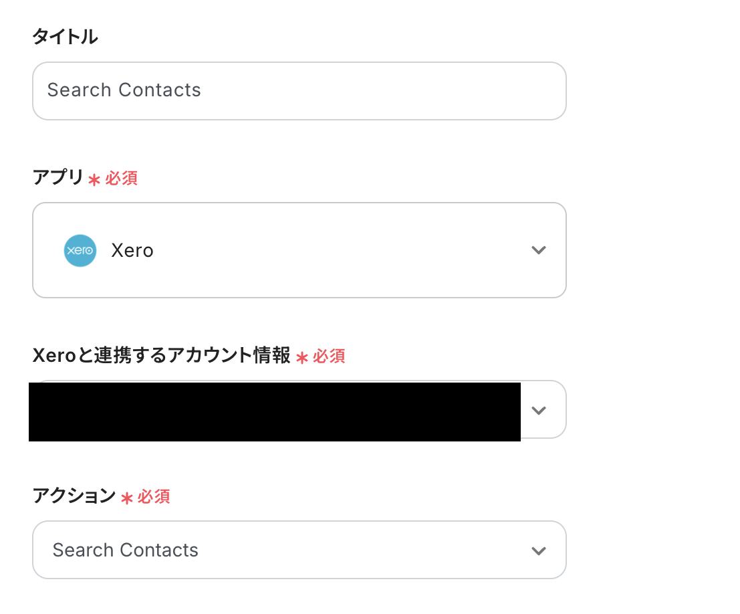This screenshot has width=740, height=614.
Task: Click the 必須 marker next to アプリ
Action: pos(122,179)
